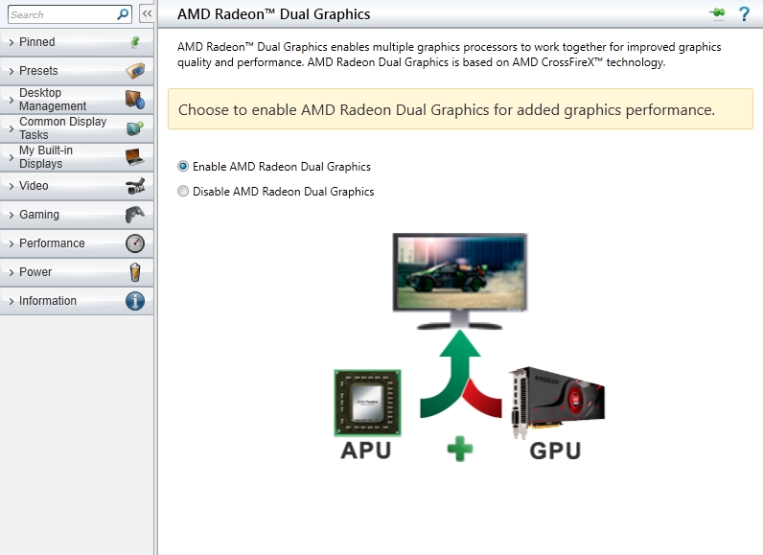
Task: Expand the Desktop Management chevron
Action: coord(12,100)
